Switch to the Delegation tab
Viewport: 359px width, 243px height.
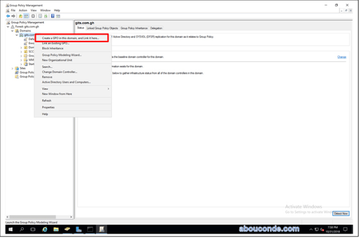click(156, 28)
